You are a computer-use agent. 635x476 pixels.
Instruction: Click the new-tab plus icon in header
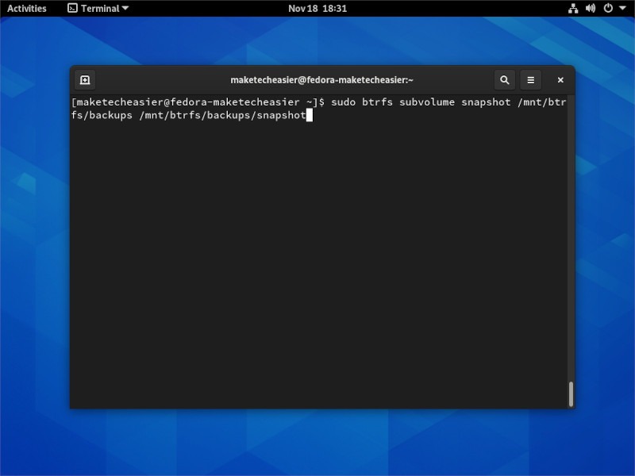(x=84, y=79)
